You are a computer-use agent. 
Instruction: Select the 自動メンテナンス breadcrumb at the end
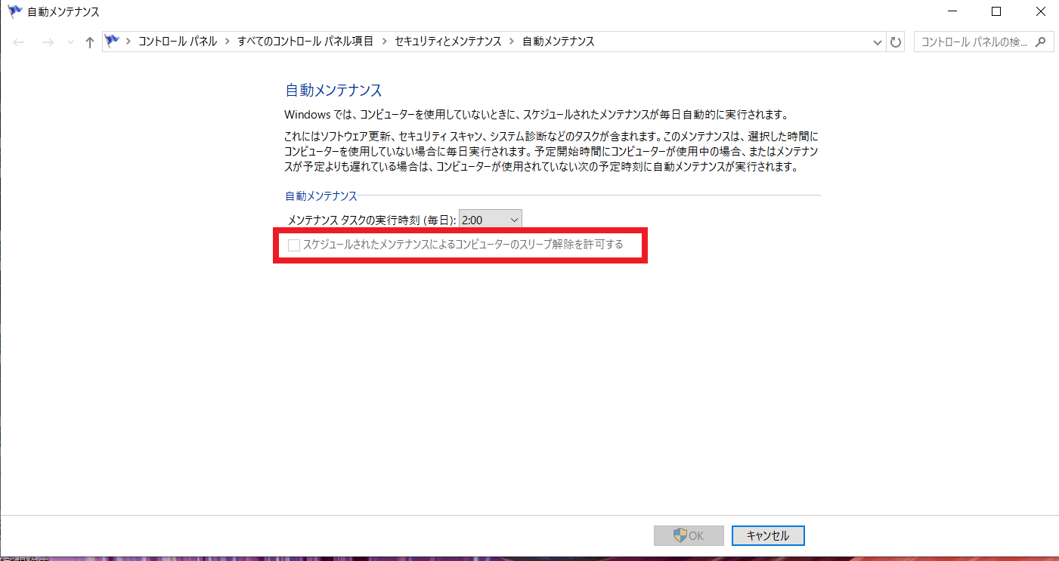[x=559, y=42]
